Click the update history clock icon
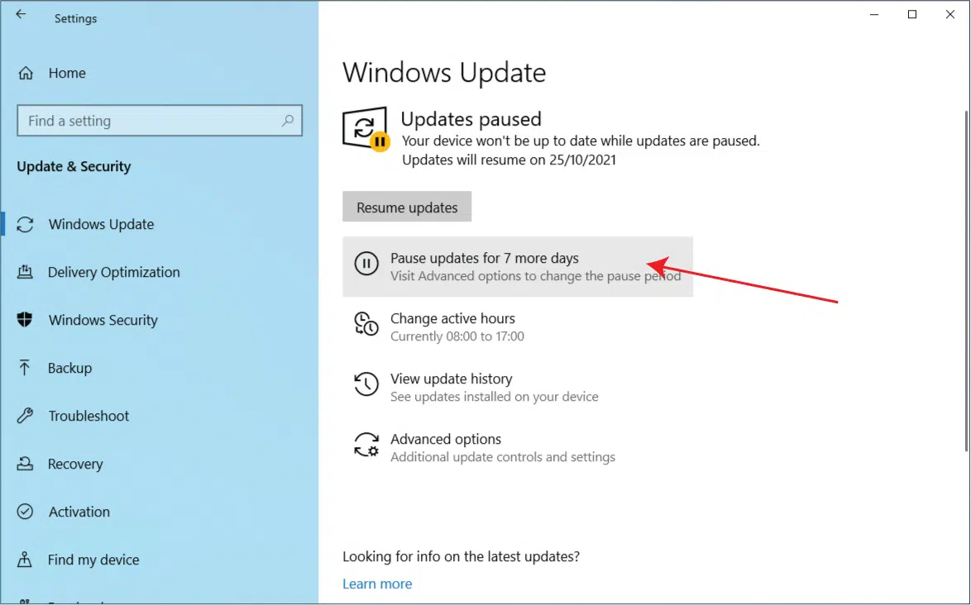 366,384
